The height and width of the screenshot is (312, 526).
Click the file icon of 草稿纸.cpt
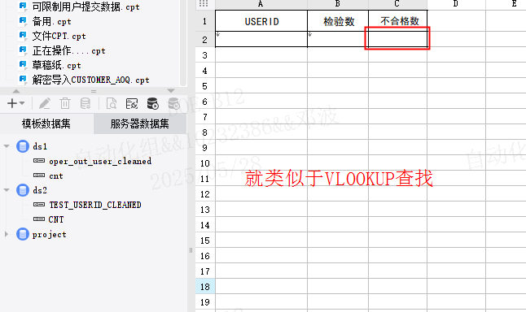tap(23, 64)
